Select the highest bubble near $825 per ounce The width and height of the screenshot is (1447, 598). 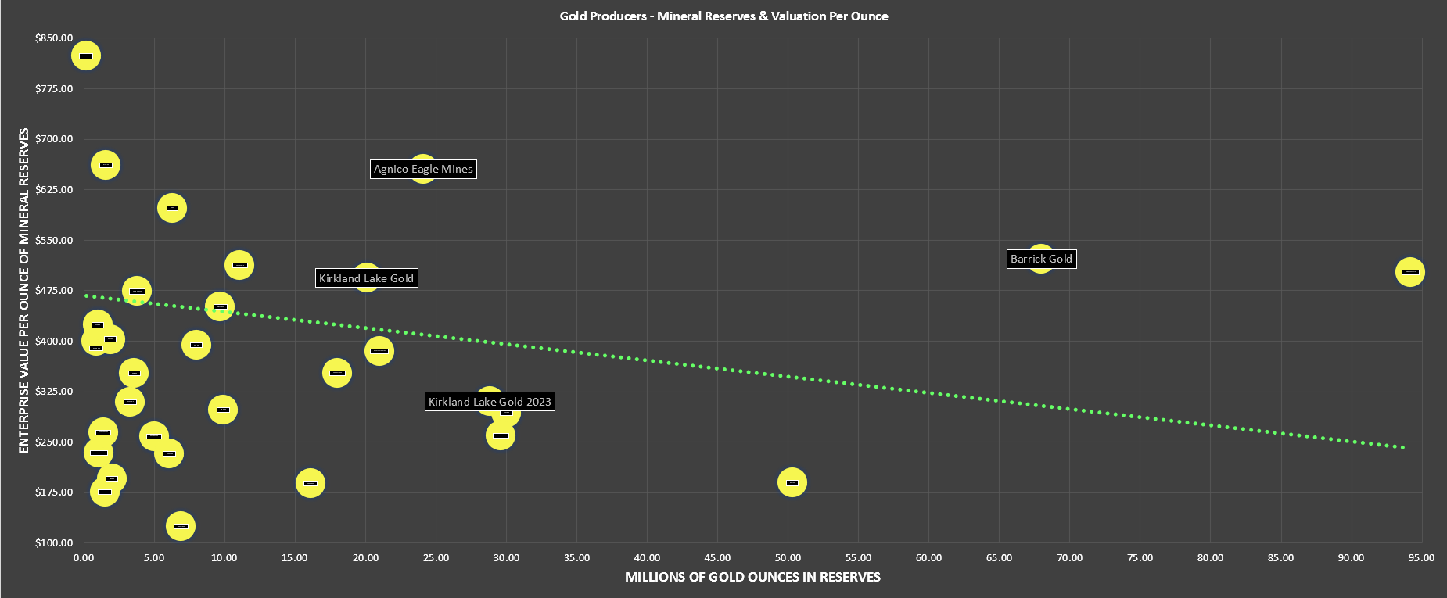coord(85,56)
